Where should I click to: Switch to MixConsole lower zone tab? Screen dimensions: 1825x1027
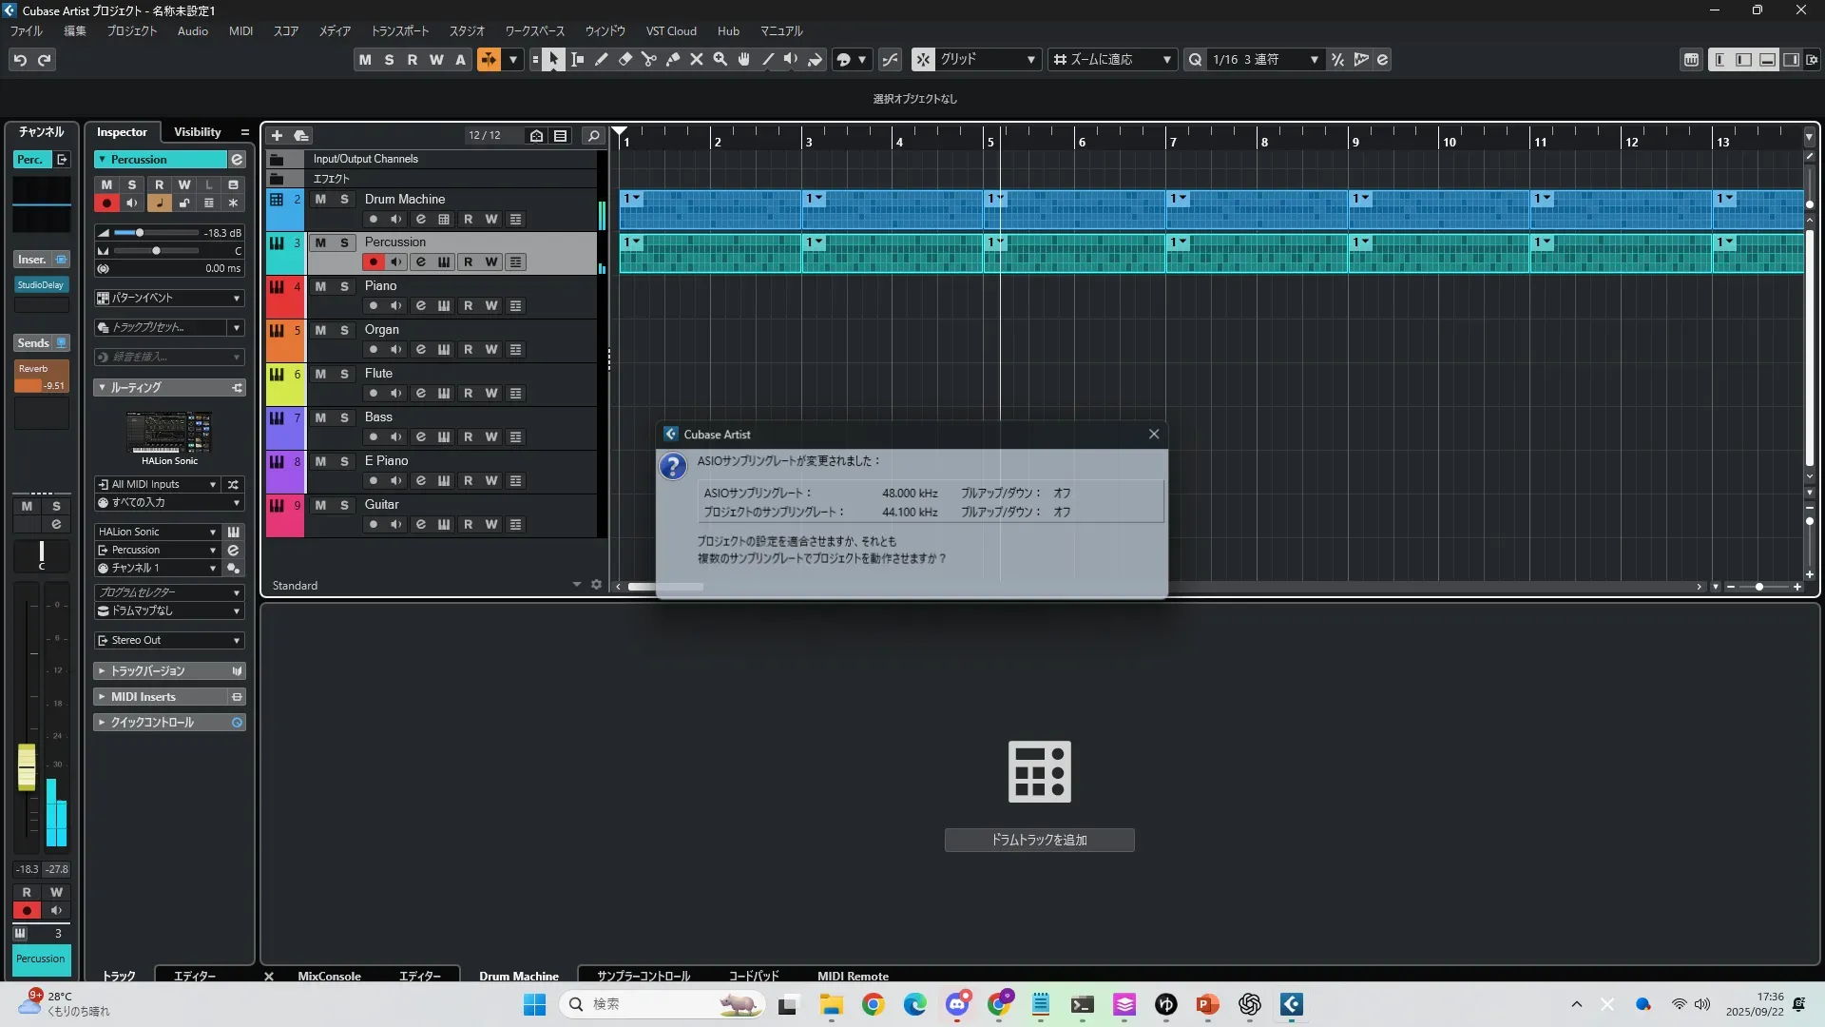(x=329, y=976)
